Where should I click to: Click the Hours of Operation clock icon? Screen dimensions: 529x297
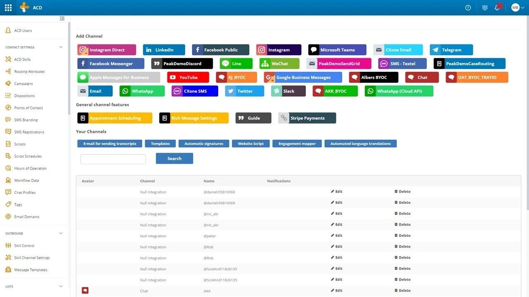pyautogui.click(x=8, y=168)
